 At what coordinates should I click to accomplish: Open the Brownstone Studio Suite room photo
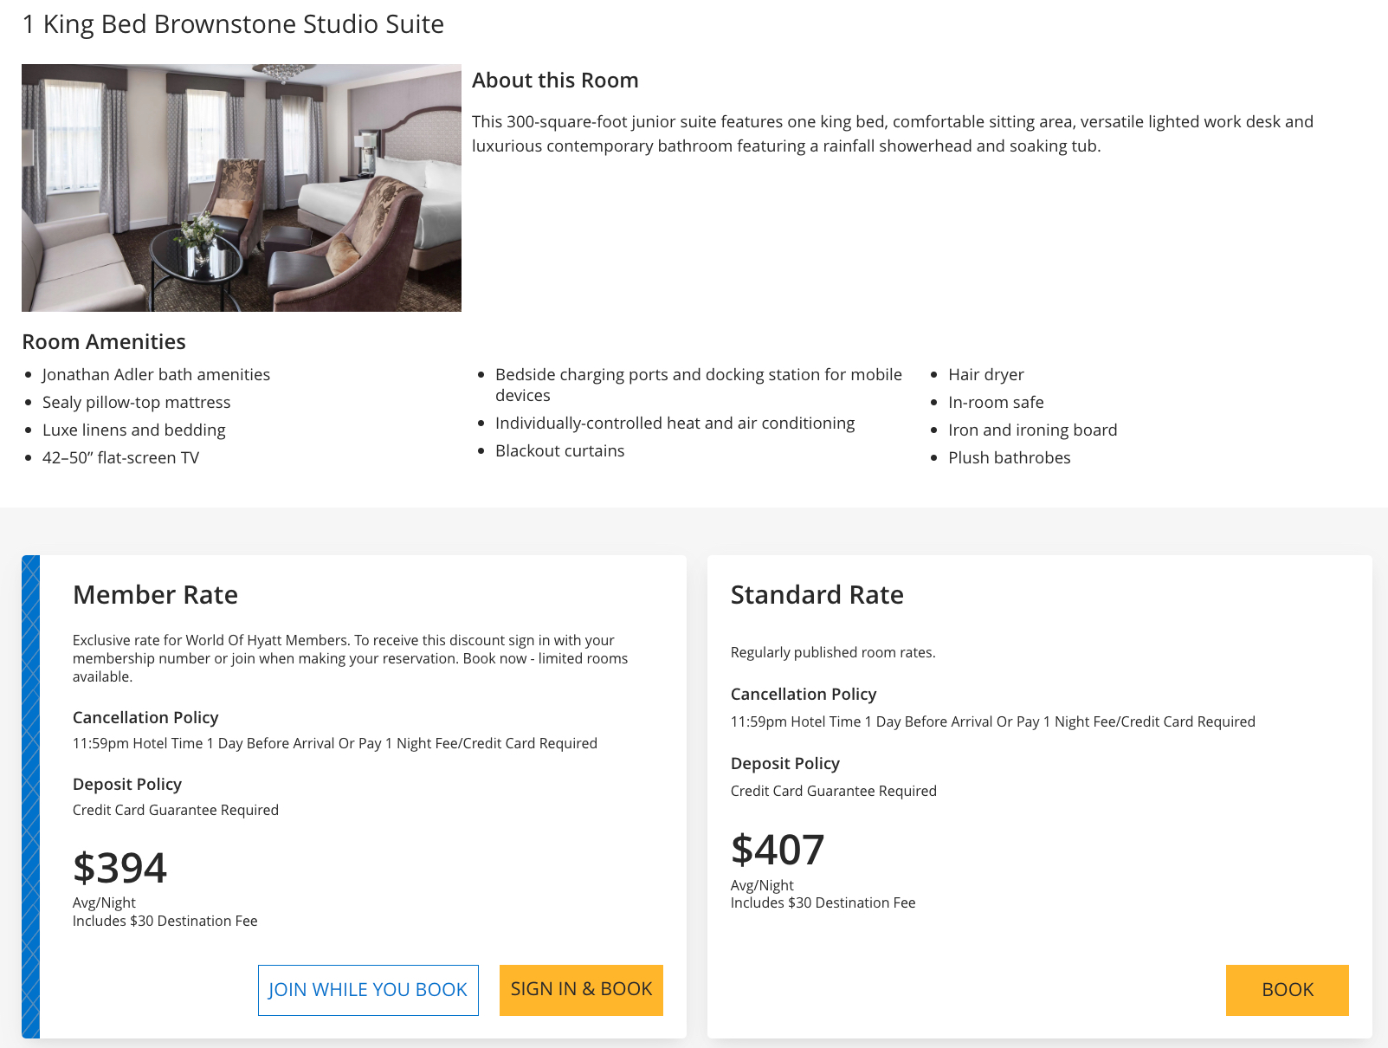click(242, 188)
